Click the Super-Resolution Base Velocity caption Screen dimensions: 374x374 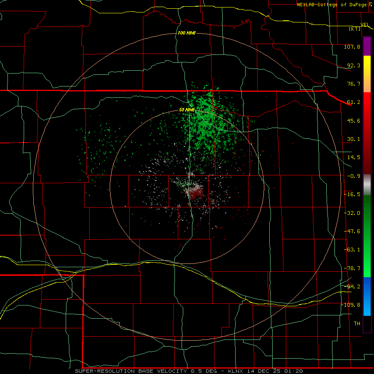point(189,371)
